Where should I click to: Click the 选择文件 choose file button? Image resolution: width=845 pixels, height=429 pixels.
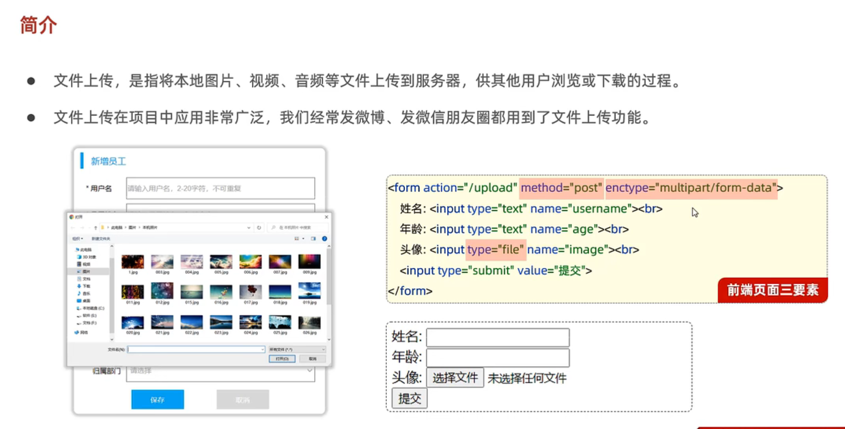(455, 378)
